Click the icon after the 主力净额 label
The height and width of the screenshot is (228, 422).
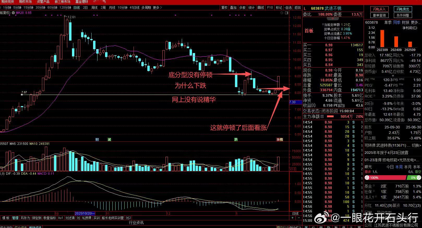click(x=322, y=116)
